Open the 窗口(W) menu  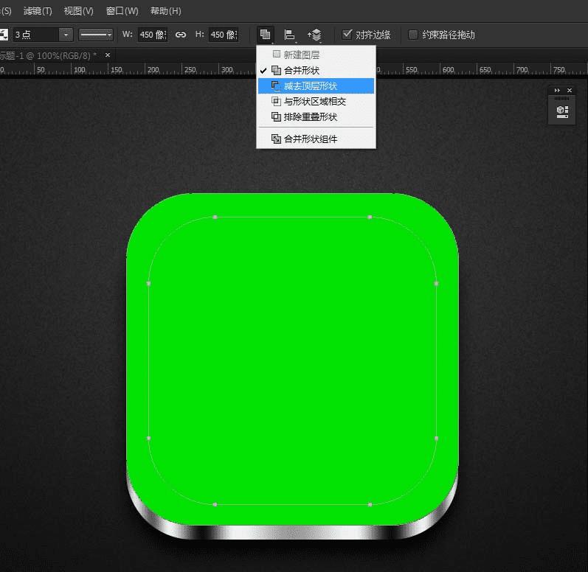click(122, 11)
